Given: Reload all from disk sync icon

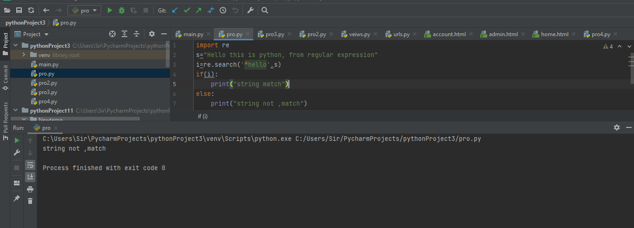Looking at the screenshot, I should (x=31, y=10).
